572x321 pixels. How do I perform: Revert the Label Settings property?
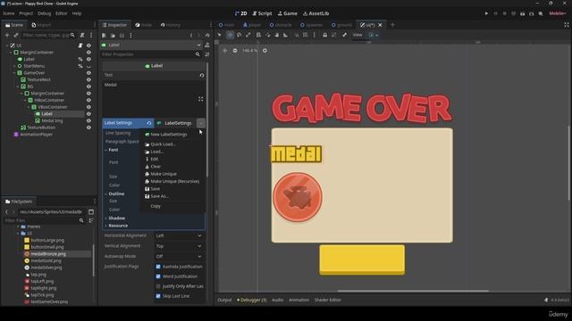149,123
